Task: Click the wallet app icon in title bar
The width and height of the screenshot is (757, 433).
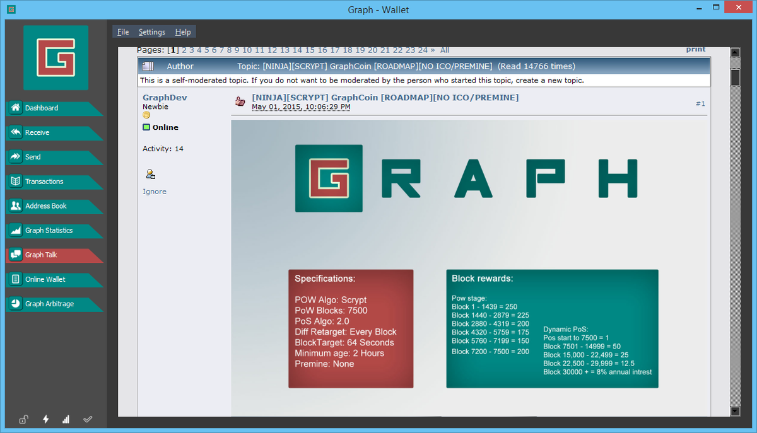Action: [x=11, y=9]
